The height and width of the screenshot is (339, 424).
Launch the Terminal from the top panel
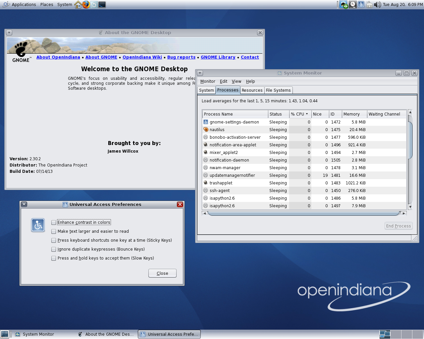point(102,5)
